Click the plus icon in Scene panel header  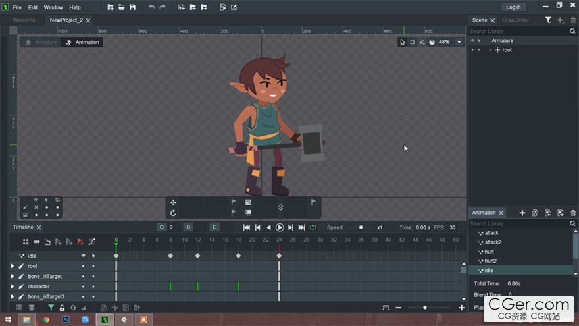click(x=561, y=20)
